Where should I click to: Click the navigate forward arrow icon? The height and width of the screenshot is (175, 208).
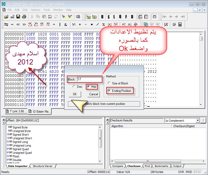point(176,17)
